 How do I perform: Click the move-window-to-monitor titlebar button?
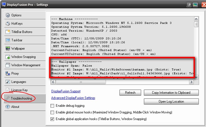click(x=189, y=5)
